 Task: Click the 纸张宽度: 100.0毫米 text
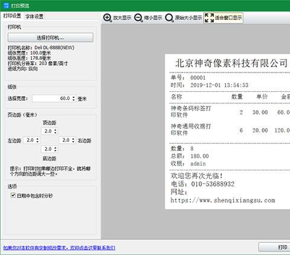[29, 53]
